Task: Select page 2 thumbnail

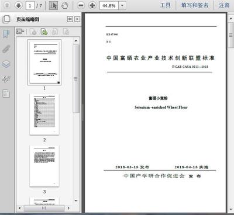Action: (x=44, y=115)
